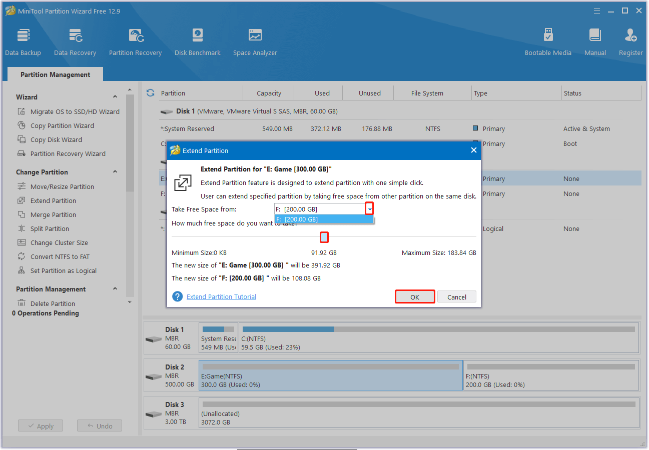Viewport: 649px width, 450px height.
Task: Select the Disk 3 block in disk map
Action: [171, 413]
